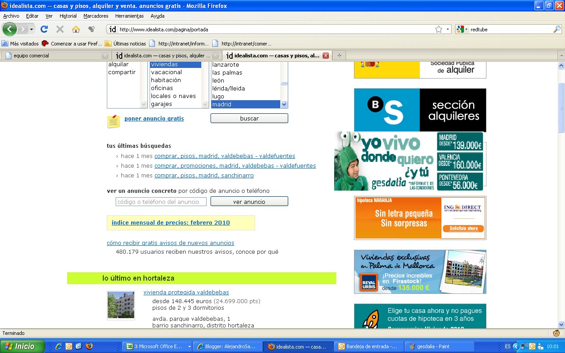Click the poner anuncio gratis link
The image size is (565, 353).
[154, 118]
